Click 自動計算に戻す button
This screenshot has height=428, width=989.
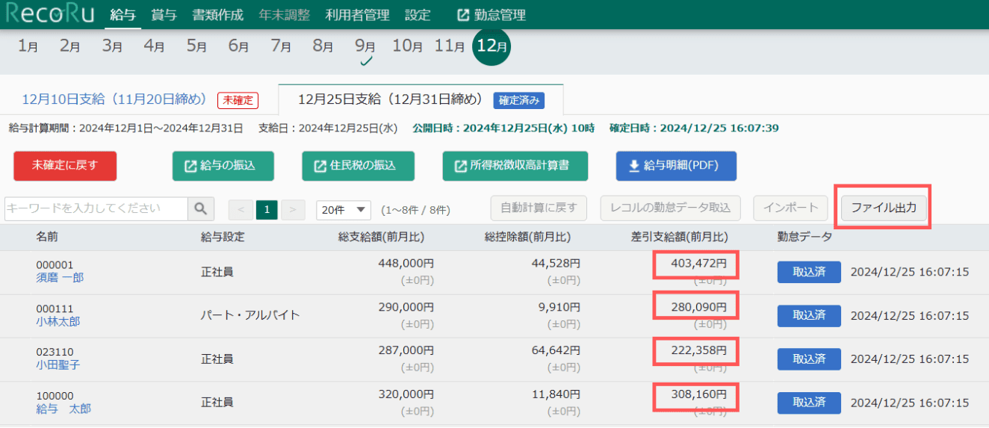tap(539, 208)
